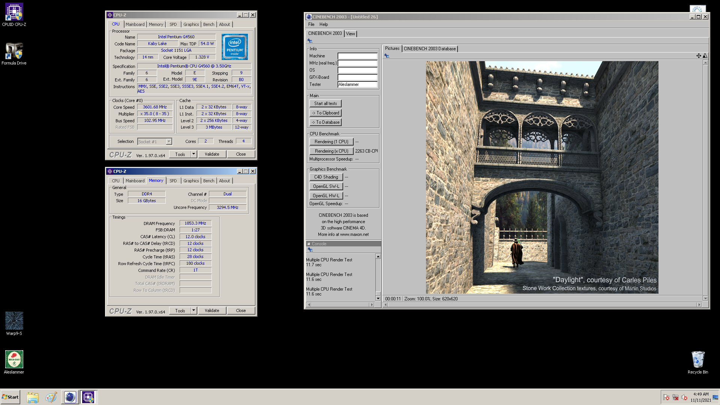Click the bottom CPU-Z window title icon

tap(110, 171)
